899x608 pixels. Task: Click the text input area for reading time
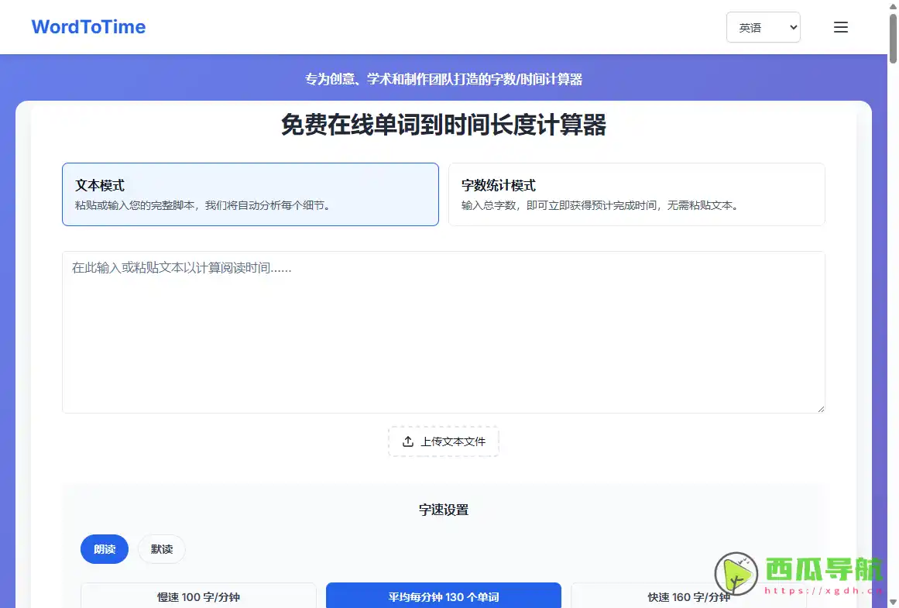tap(443, 331)
